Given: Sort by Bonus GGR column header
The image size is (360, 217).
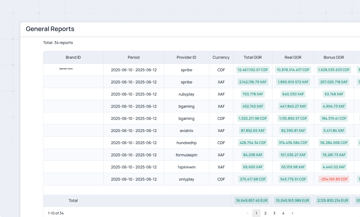Looking at the screenshot, I should point(334,57).
